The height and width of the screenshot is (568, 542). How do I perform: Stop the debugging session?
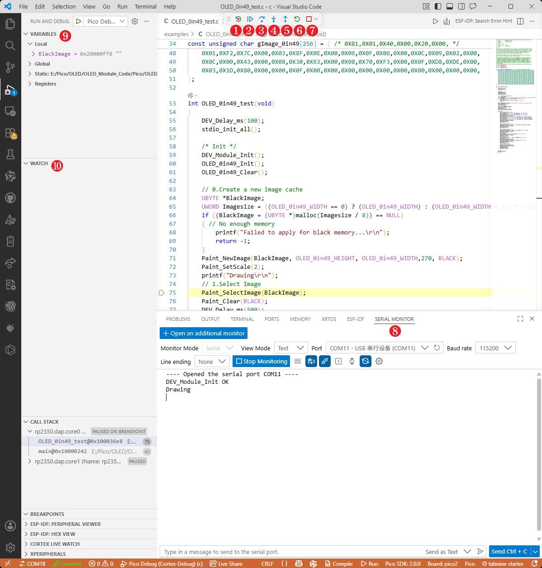(309, 19)
